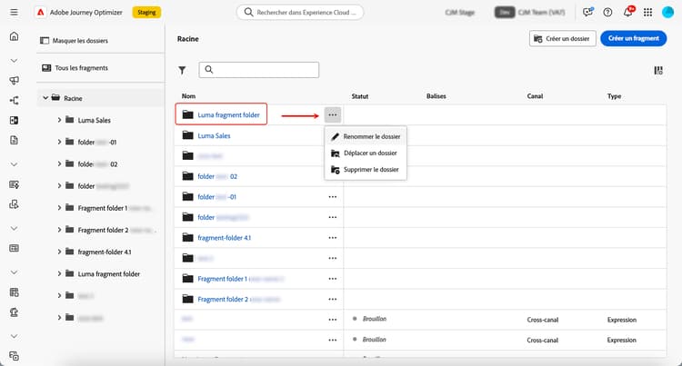Open more actions for first Brouillon fragment row
The height and width of the screenshot is (366, 682).
(333, 320)
